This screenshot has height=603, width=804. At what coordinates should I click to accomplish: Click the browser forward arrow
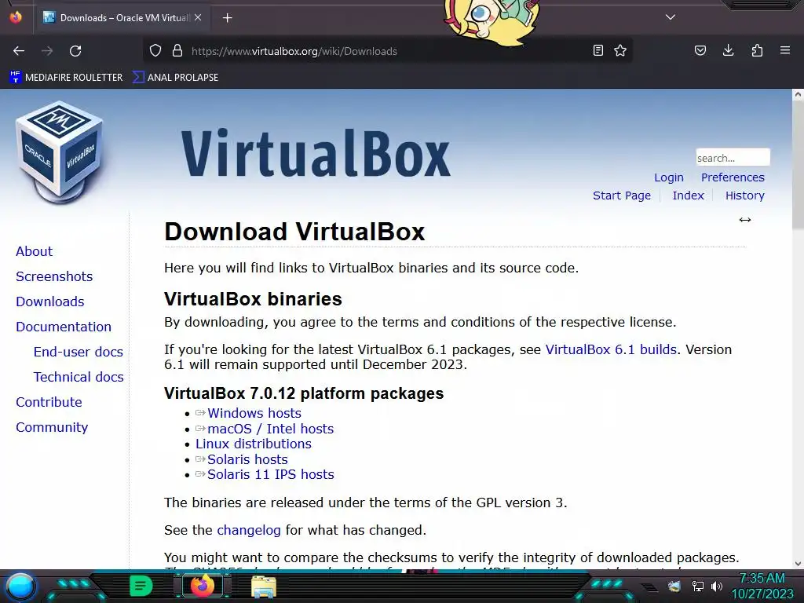47,51
